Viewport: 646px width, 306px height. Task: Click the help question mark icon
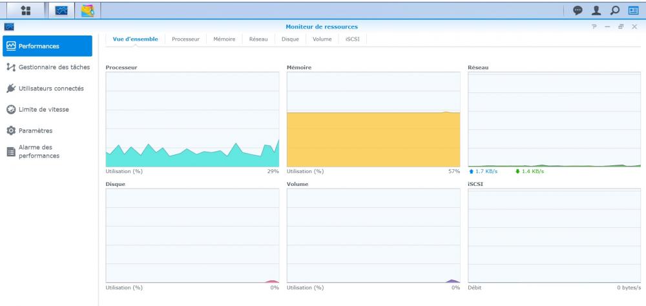pos(594,26)
